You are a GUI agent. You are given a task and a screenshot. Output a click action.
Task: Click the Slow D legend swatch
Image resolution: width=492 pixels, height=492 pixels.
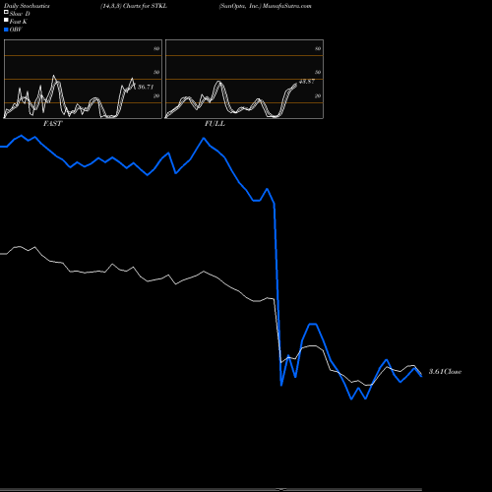(x=6, y=13)
